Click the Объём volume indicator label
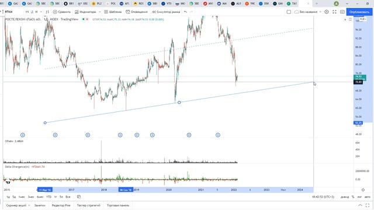Screen dimensions: 374x210 [x=9, y=141]
